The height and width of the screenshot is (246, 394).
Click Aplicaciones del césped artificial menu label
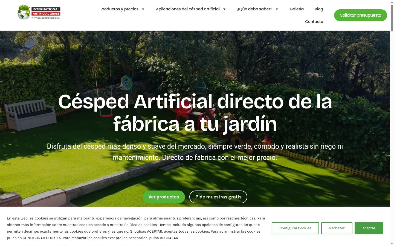[x=188, y=9]
